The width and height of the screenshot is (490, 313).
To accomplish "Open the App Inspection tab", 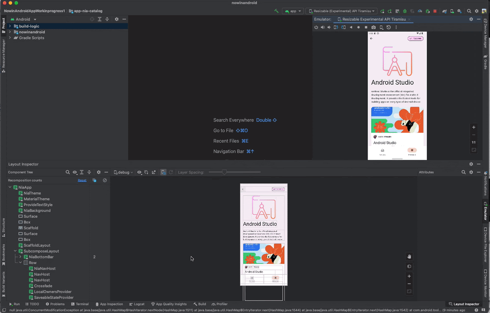I will [x=110, y=304].
